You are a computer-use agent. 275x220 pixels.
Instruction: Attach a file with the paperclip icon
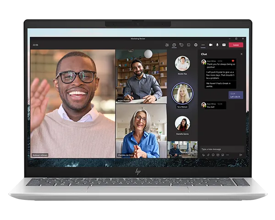pyautogui.click(x=208, y=155)
